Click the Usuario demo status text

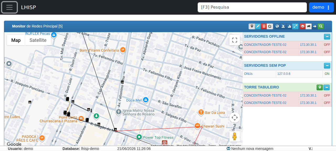click(20, 149)
